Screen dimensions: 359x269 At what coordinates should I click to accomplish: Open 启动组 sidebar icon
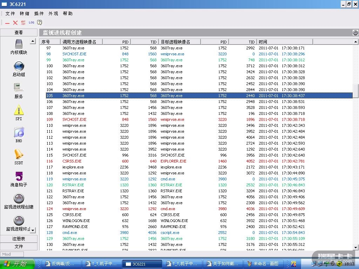[x=19, y=69]
